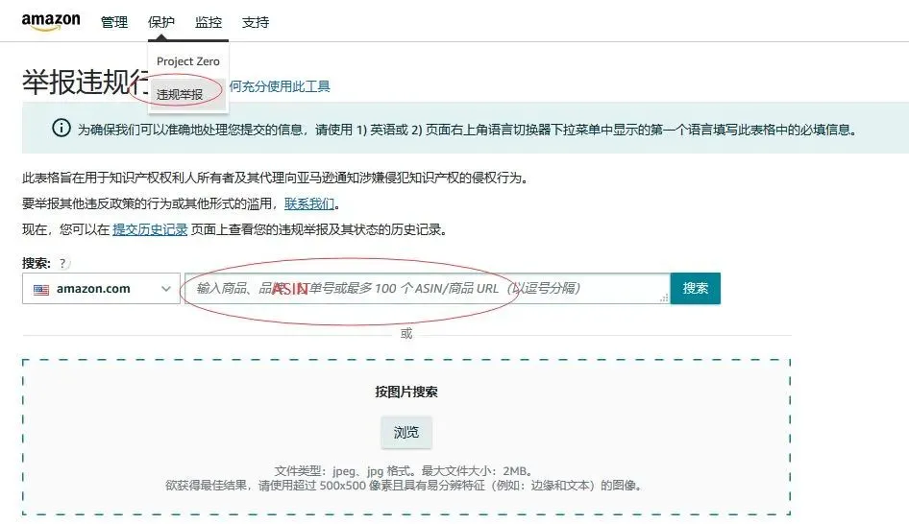Focus the ASIN/product URL input field

[x=428, y=288]
